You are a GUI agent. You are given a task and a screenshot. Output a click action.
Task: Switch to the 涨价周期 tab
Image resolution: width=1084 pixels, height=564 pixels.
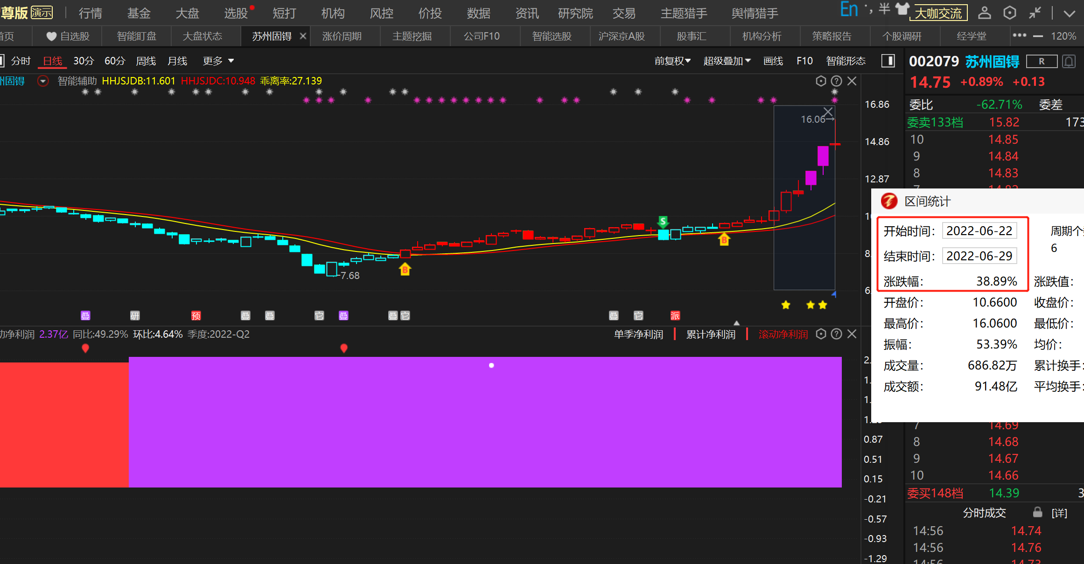pos(342,36)
